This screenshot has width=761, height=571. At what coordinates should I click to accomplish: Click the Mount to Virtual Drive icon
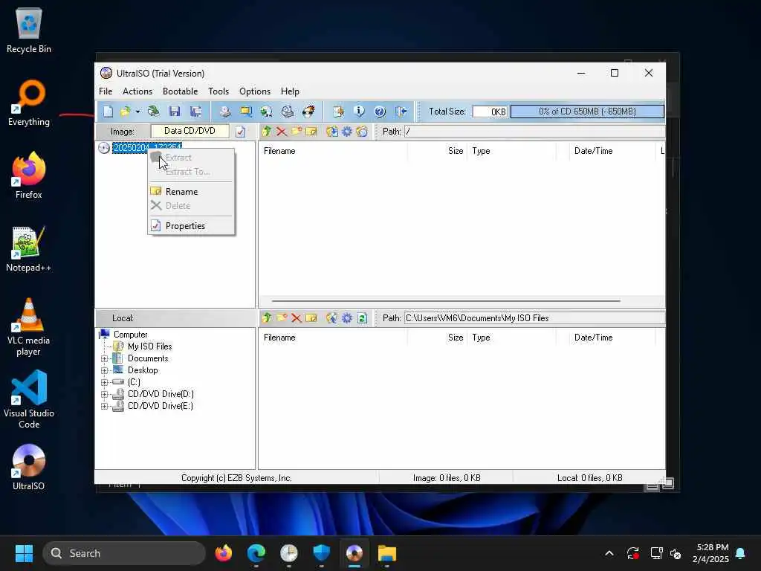tap(288, 112)
